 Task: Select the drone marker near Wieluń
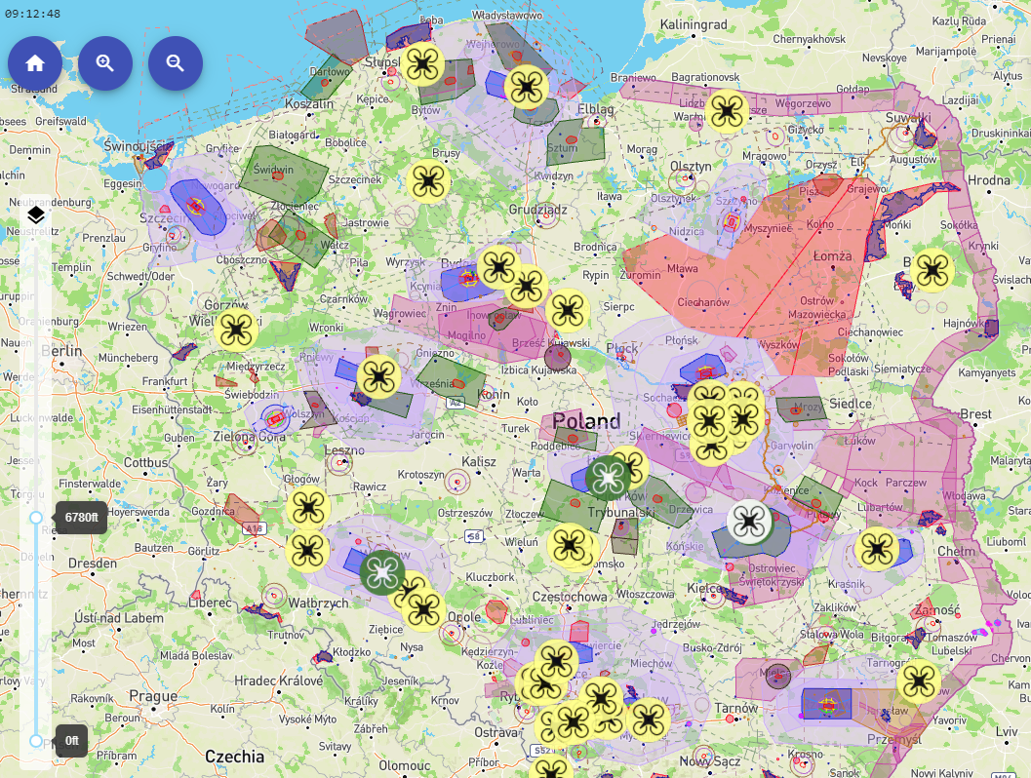click(x=570, y=545)
